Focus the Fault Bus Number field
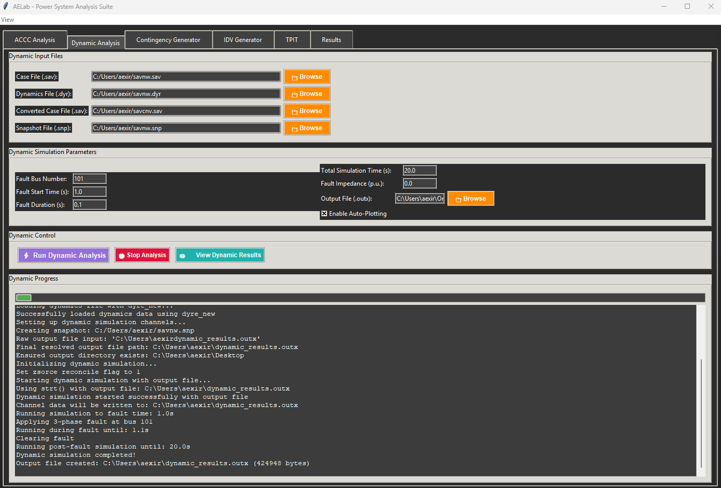The width and height of the screenshot is (721, 488). [89, 179]
